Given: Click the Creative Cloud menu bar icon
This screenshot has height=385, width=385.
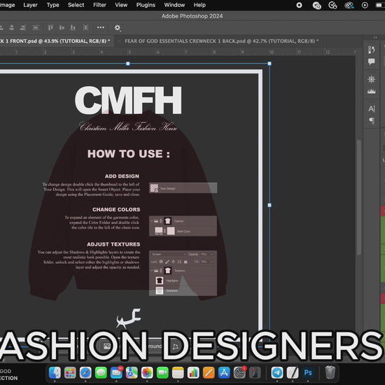Looking at the screenshot, I should (349, 5).
